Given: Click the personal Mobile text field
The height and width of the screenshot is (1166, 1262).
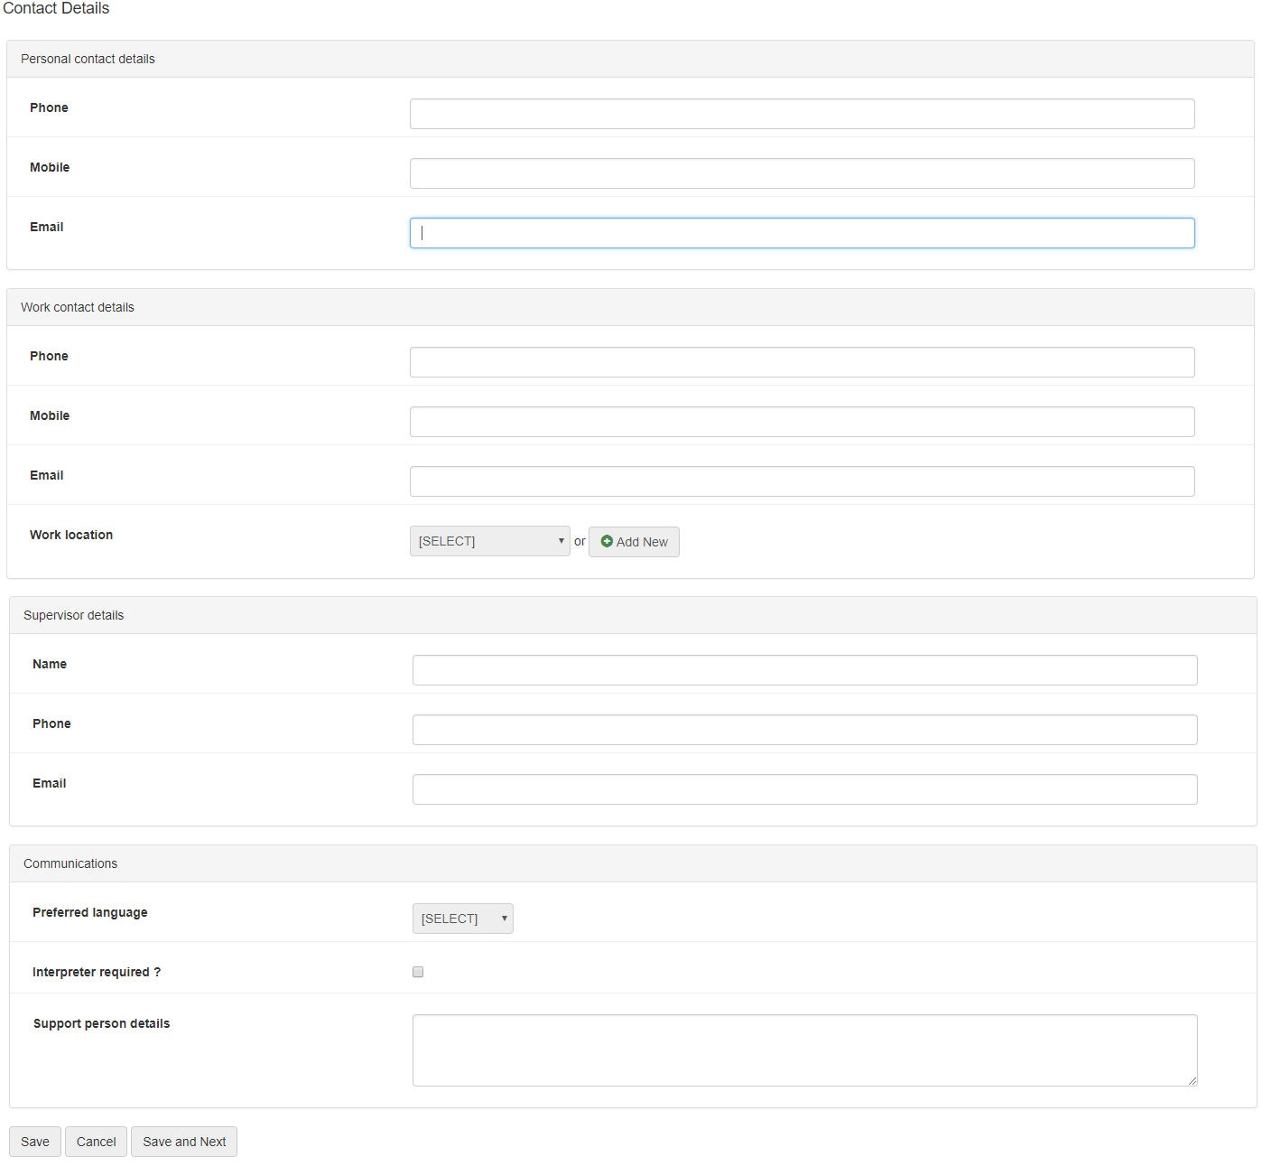Looking at the screenshot, I should pyautogui.click(x=802, y=173).
